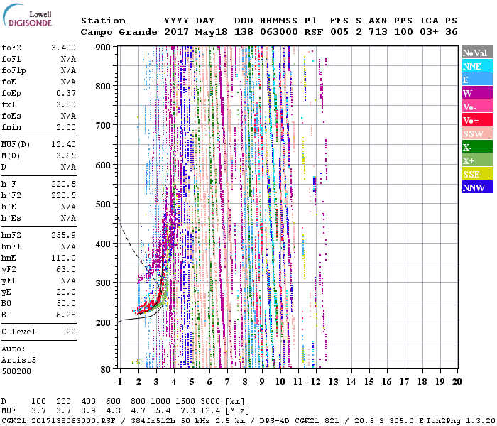Click the year 2017 in the header
The width and height of the screenshot is (497, 426).
pos(176,32)
